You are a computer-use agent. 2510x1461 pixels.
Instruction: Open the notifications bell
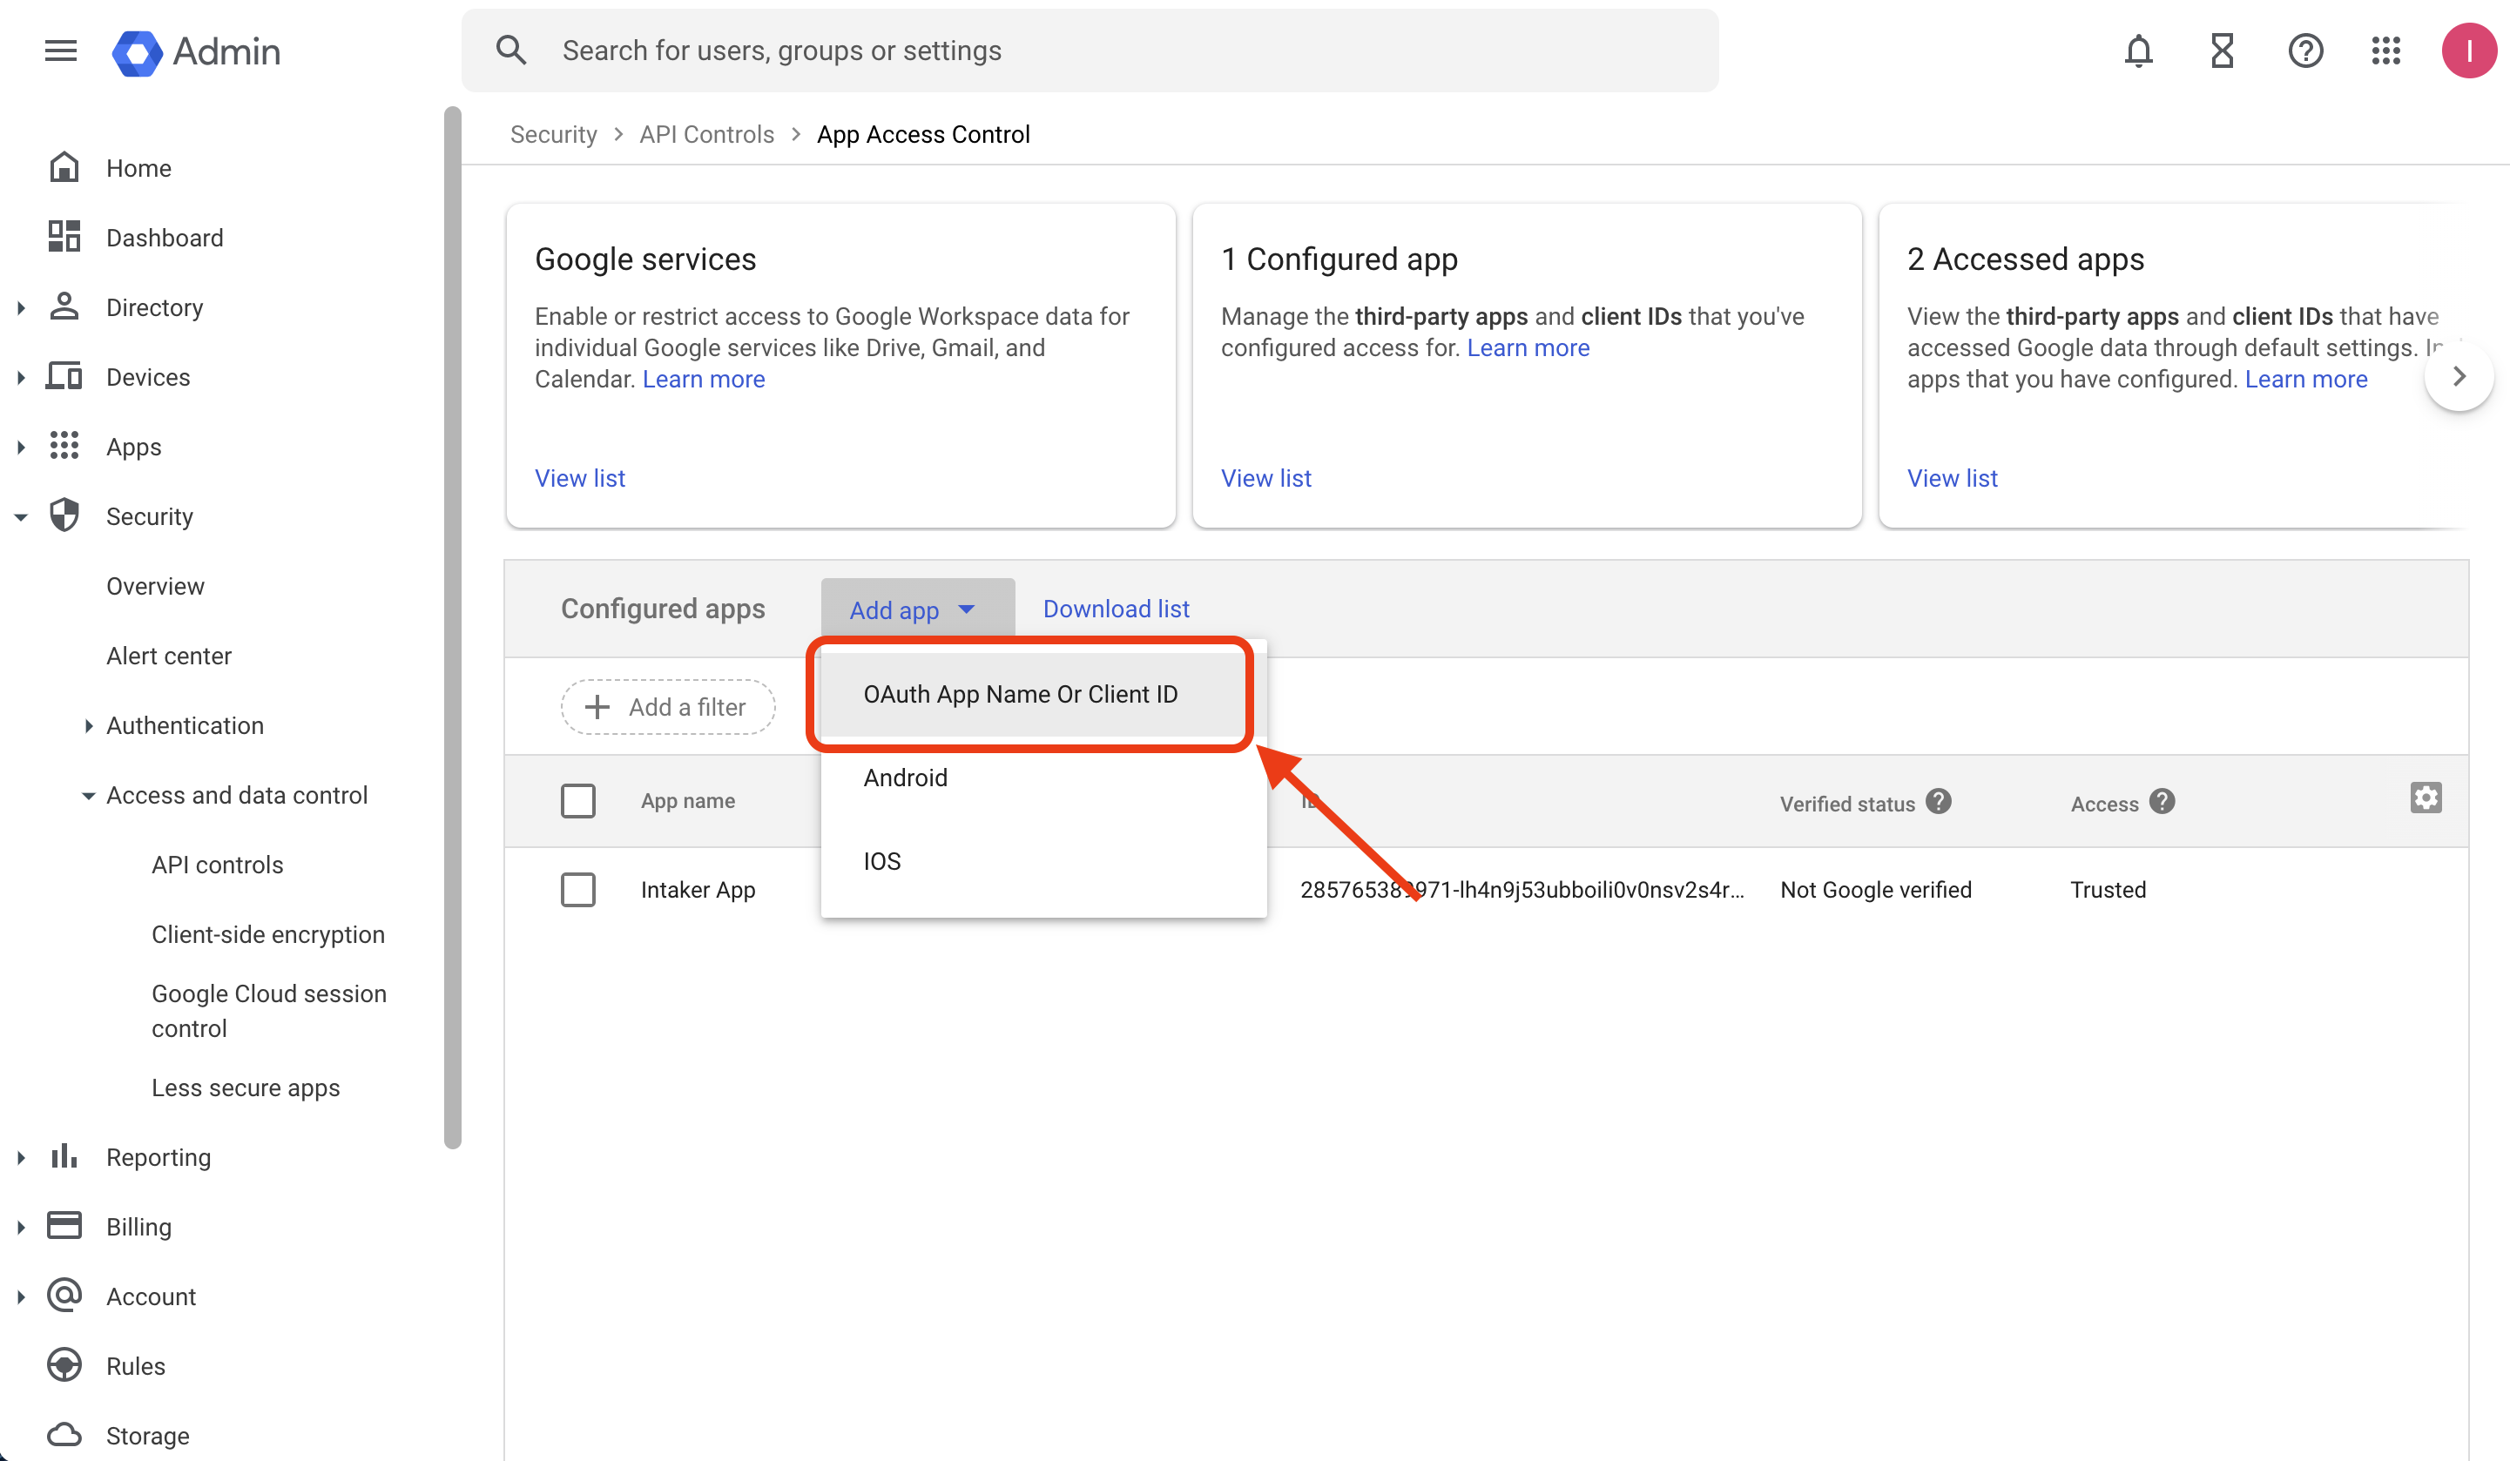coord(2138,50)
